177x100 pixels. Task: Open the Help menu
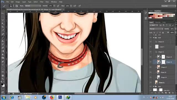pyautogui.click(x=61, y=2)
